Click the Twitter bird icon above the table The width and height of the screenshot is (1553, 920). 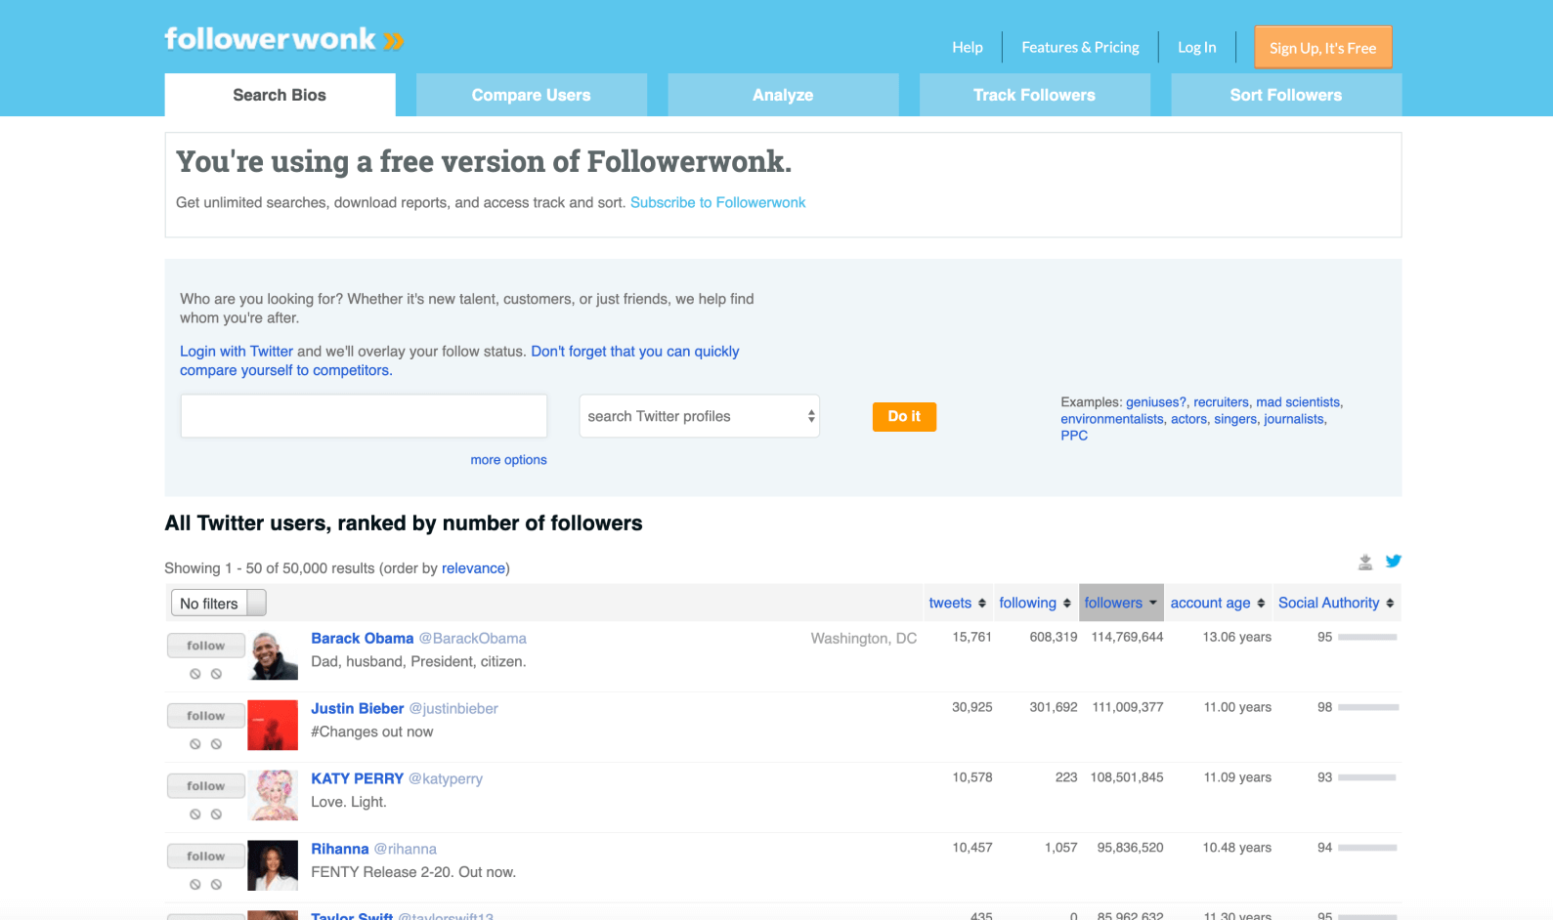click(1394, 561)
